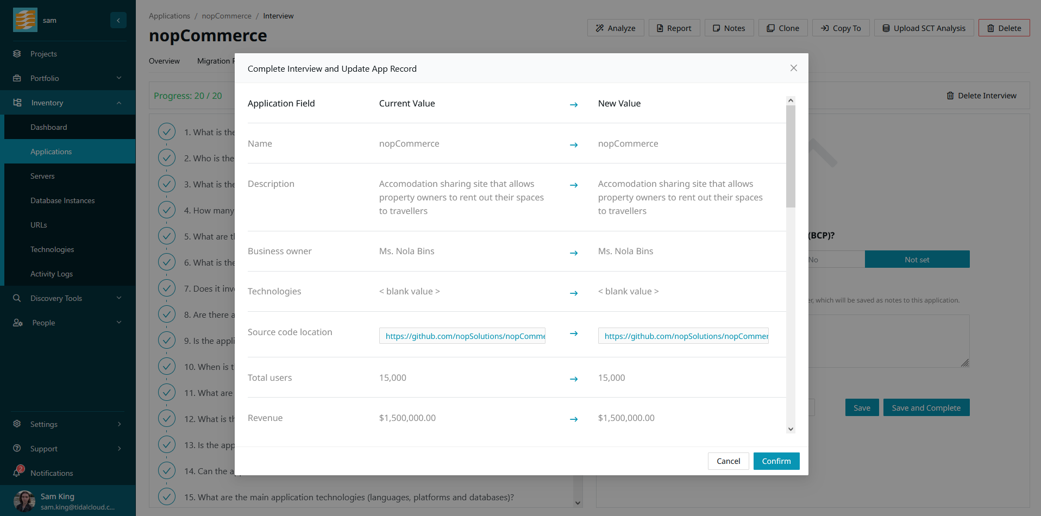The width and height of the screenshot is (1041, 516).
Task: Collapse the sidebar with the chevron button
Action: coord(118,20)
